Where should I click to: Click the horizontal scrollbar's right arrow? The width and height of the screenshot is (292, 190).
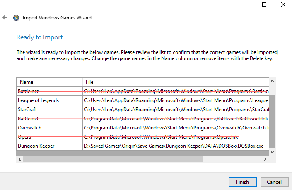coord(266,159)
